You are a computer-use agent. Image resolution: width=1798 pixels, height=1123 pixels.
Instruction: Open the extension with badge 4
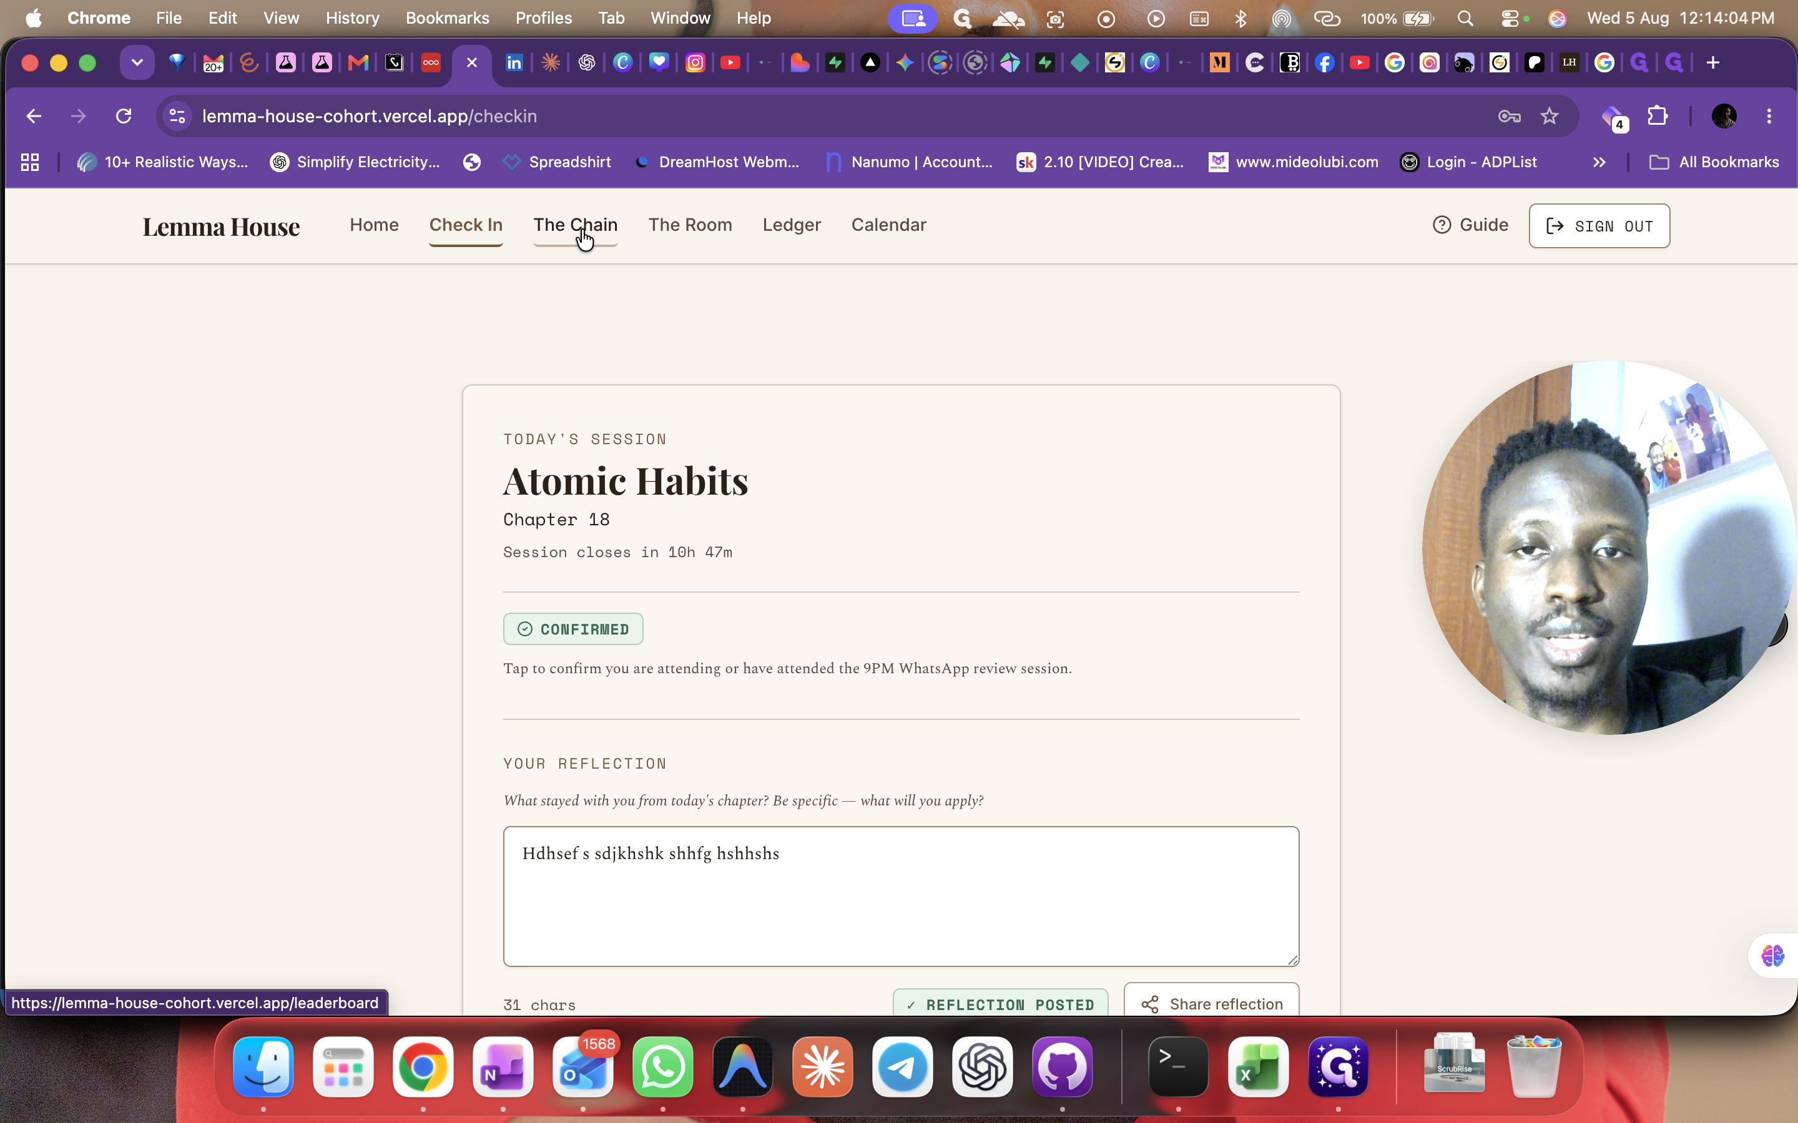coord(1614,117)
